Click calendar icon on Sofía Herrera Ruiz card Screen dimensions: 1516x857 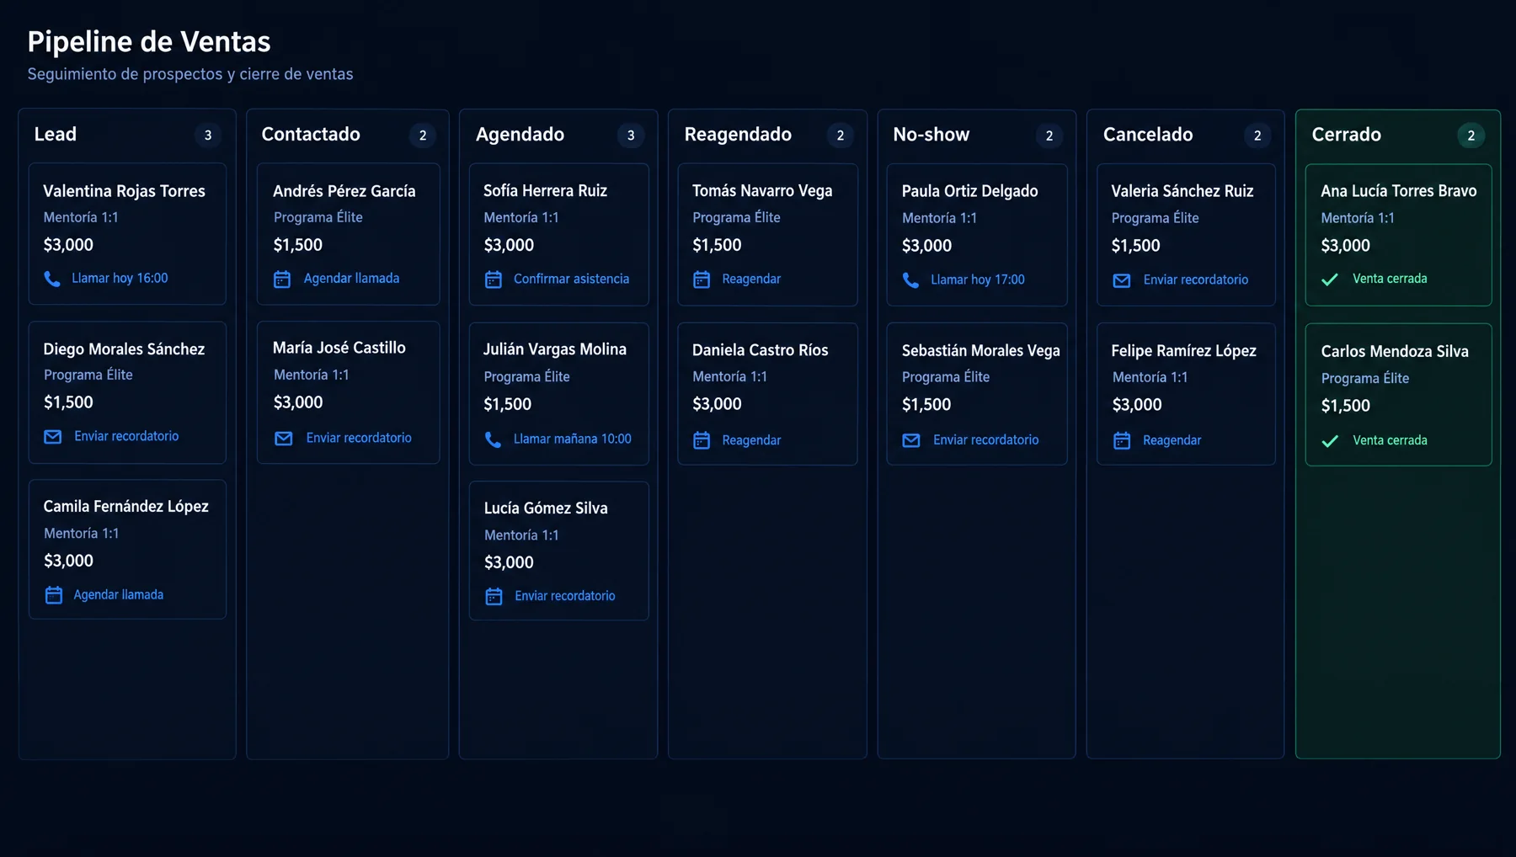click(x=494, y=279)
